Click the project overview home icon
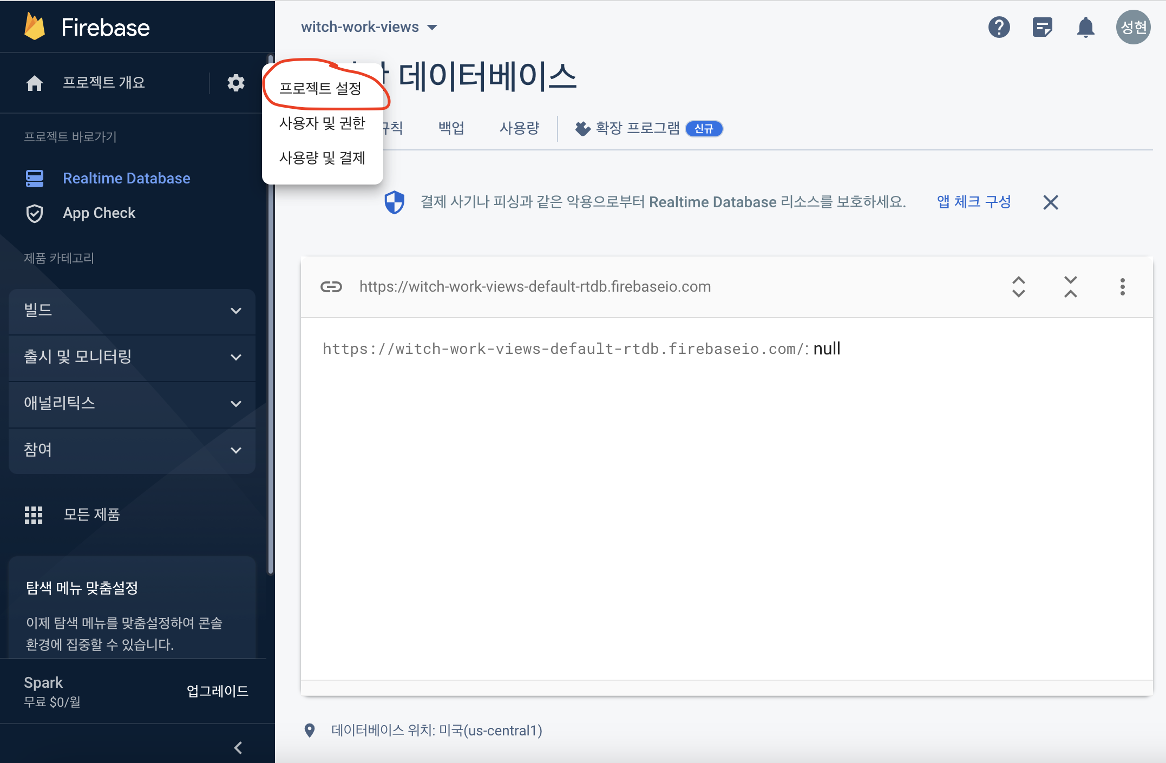This screenshot has width=1166, height=763. (35, 83)
